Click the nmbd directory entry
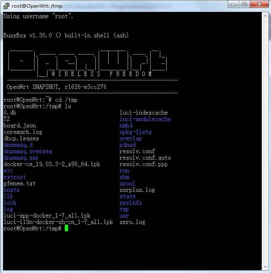The width and height of the screenshot is (271, 273). coord(126,125)
